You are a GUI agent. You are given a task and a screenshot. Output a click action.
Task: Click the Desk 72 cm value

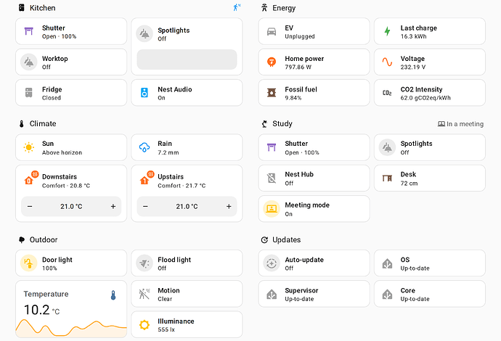410,184
